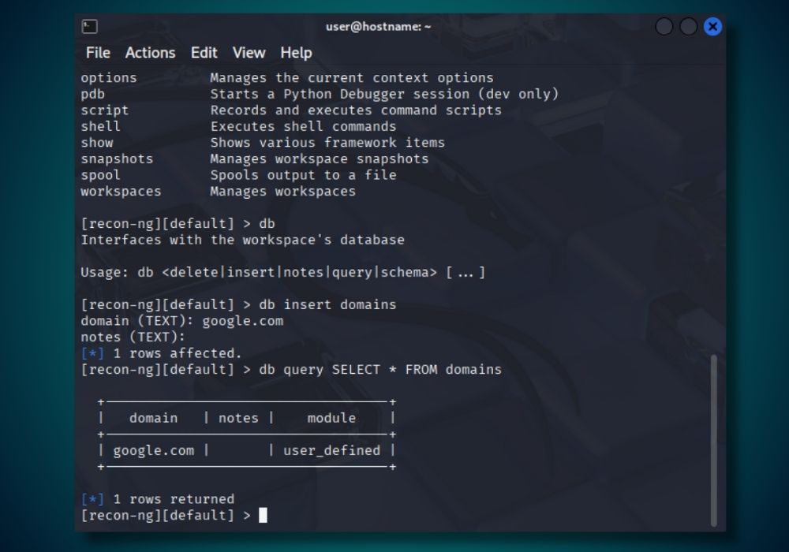
Task: Select the google.com entry in the table
Action: (153, 450)
